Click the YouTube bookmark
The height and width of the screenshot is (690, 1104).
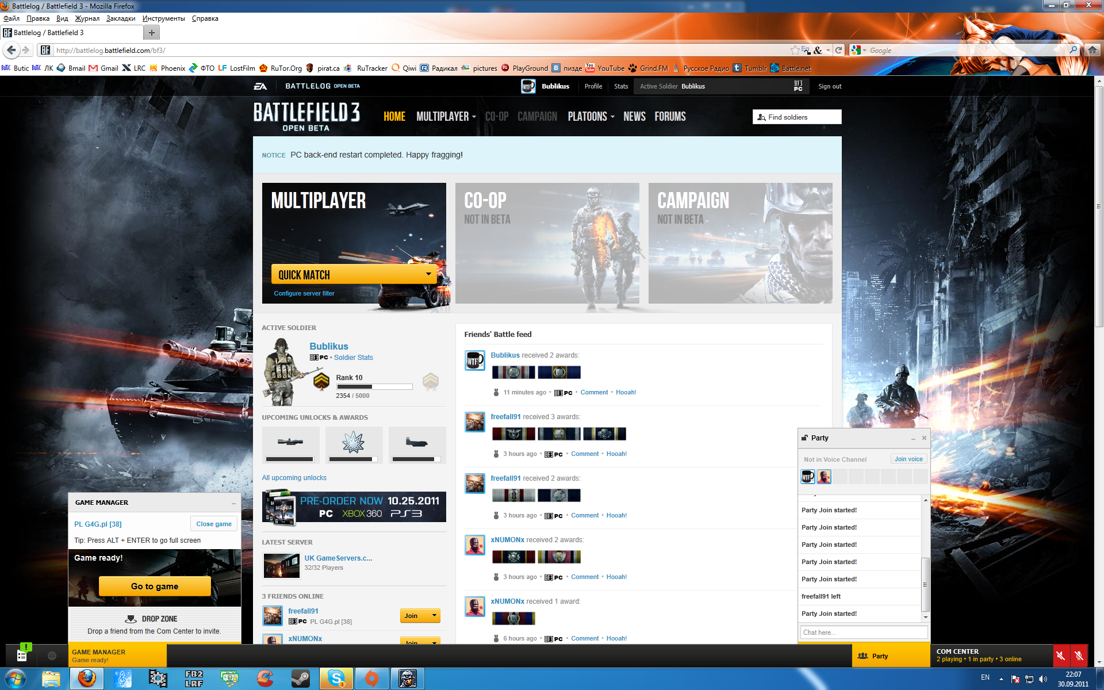point(605,68)
